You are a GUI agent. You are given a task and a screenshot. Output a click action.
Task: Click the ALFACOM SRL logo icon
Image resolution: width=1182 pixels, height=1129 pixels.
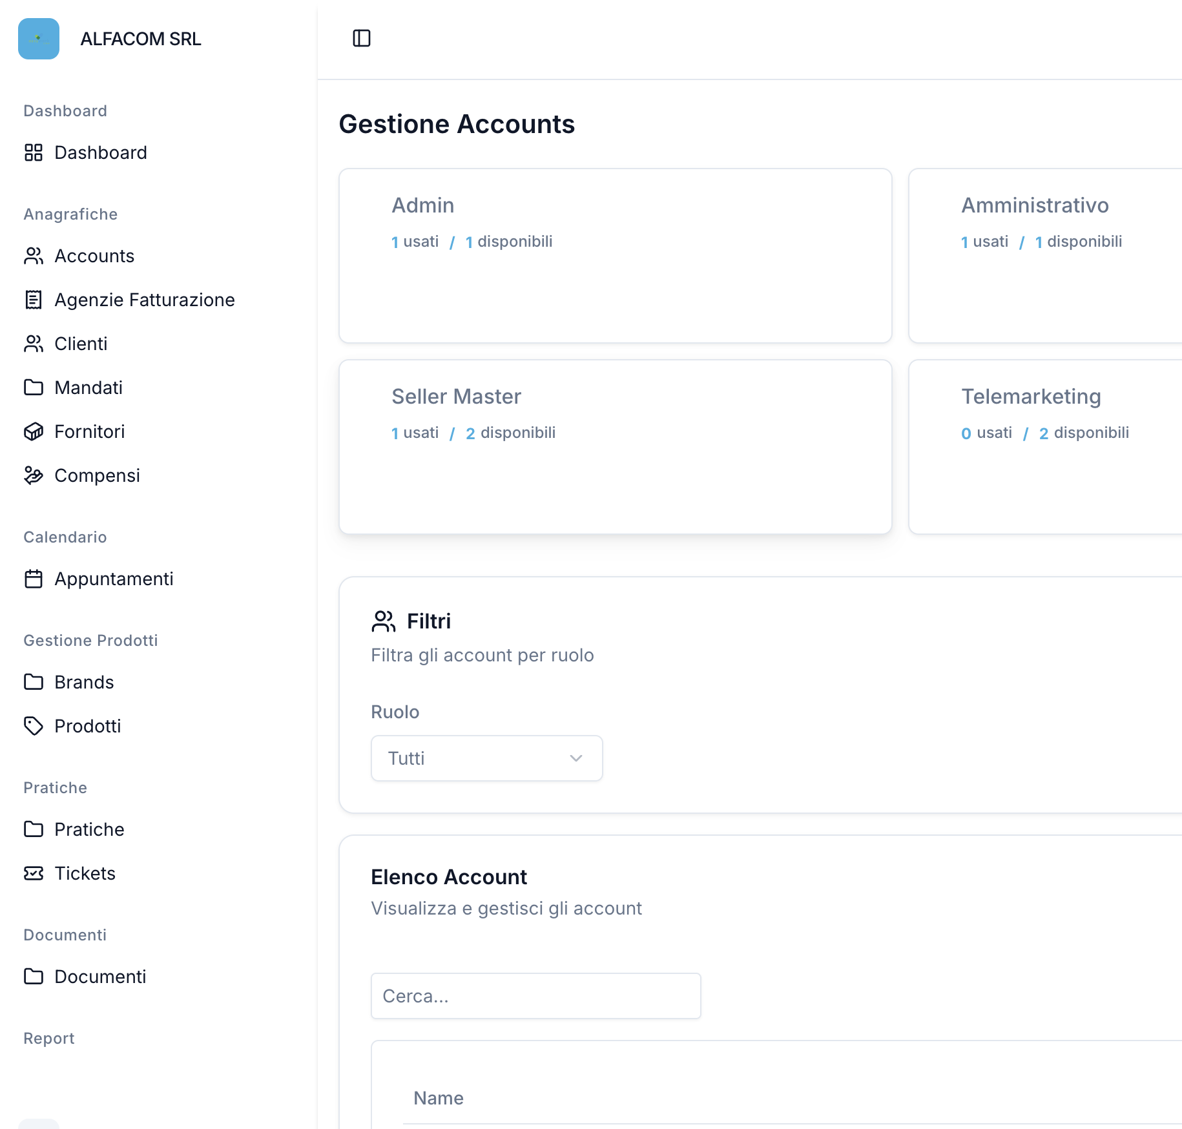(39, 39)
